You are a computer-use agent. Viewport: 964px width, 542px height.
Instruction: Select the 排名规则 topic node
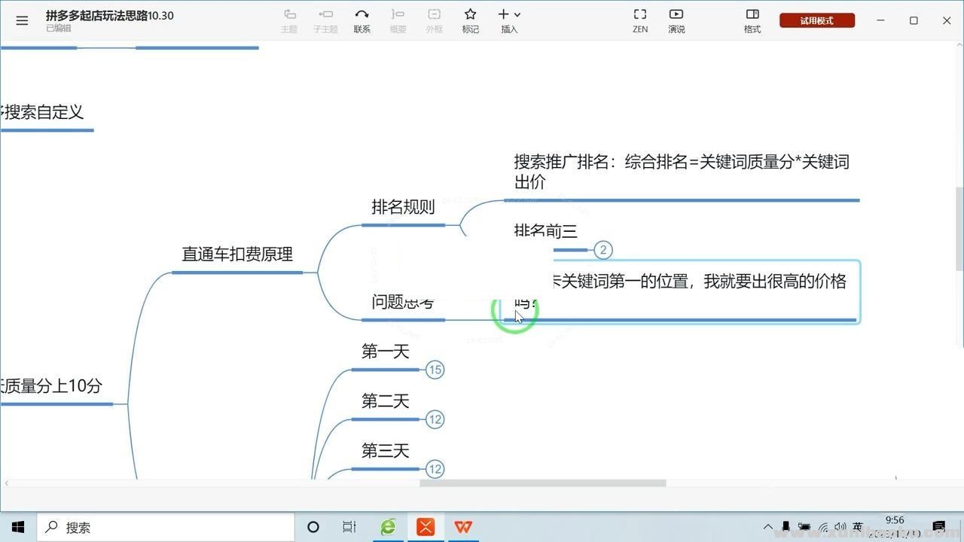tap(403, 208)
